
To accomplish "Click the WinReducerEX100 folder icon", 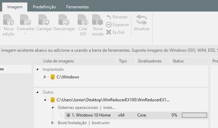I will (52, 100).
